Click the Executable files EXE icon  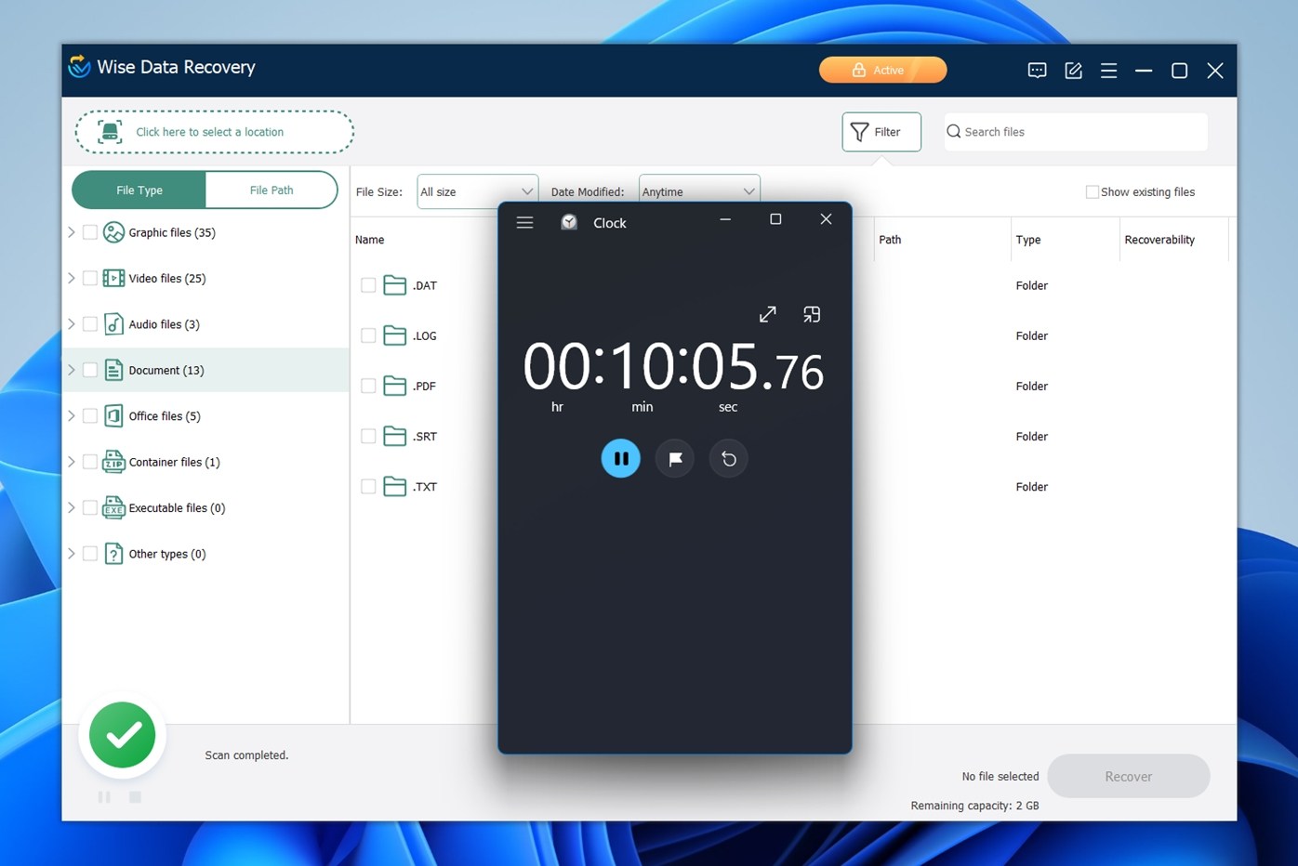click(x=113, y=507)
